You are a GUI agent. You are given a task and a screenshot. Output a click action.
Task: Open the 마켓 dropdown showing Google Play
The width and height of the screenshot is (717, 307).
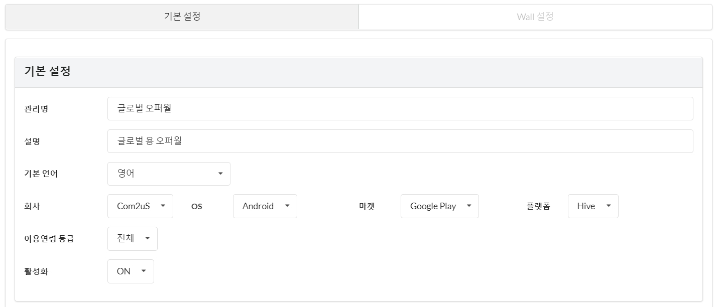[440, 206]
